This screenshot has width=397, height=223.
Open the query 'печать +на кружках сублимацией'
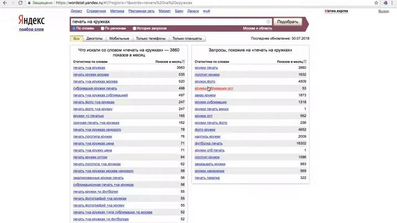tap(100, 95)
